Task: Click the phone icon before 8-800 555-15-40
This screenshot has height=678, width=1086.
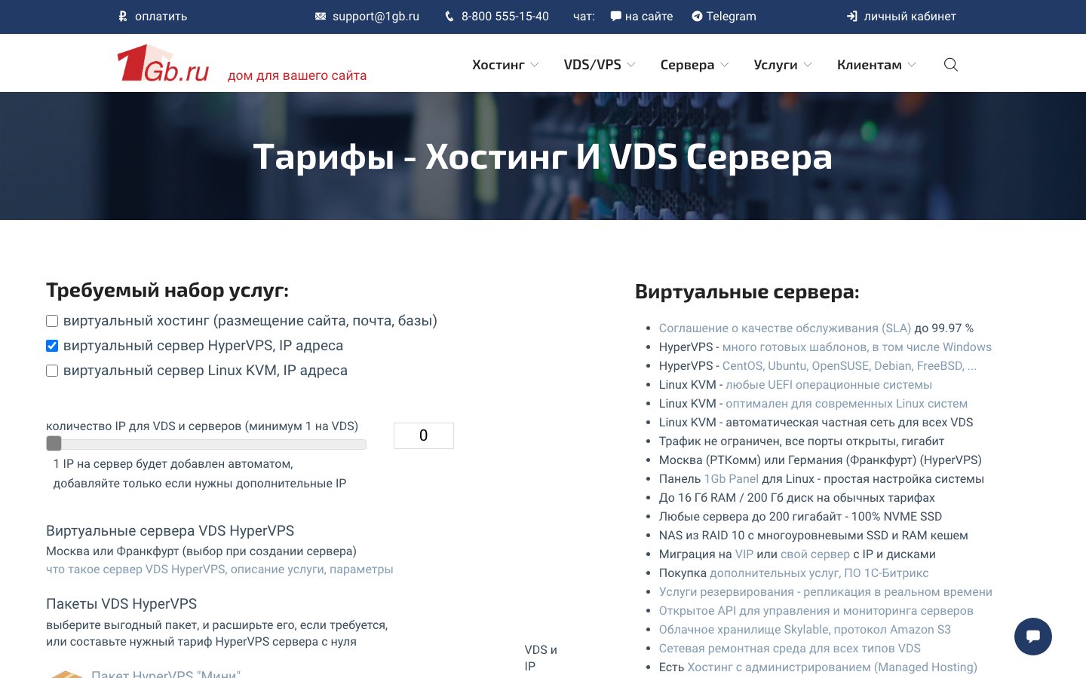Action: tap(449, 16)
